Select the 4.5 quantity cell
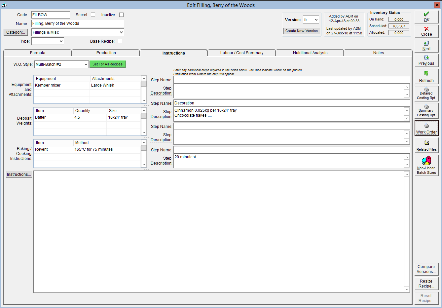The width and height of the screenshot is (442, 308). point(90,117)
